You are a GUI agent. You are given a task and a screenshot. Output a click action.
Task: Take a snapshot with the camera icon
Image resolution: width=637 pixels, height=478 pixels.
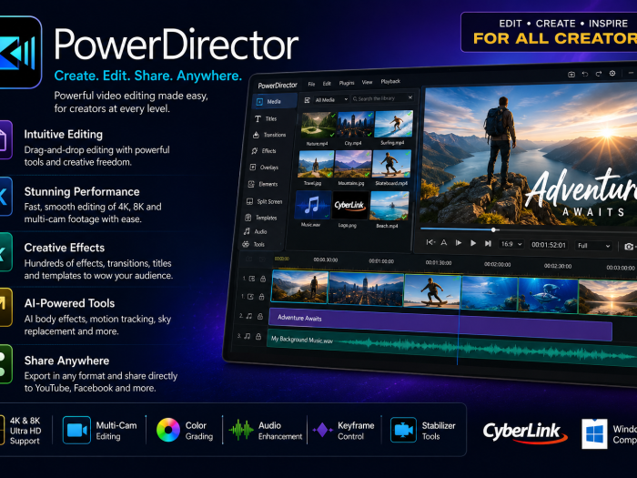tap(629, 247)
